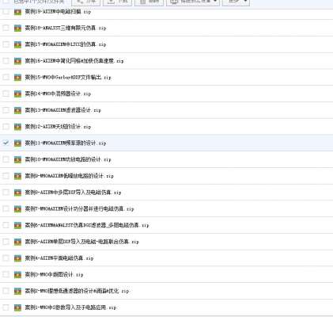Select the checkbox for 理想低通滤波器 file
This screenshot has width=333, height=317.
point(6,291)
